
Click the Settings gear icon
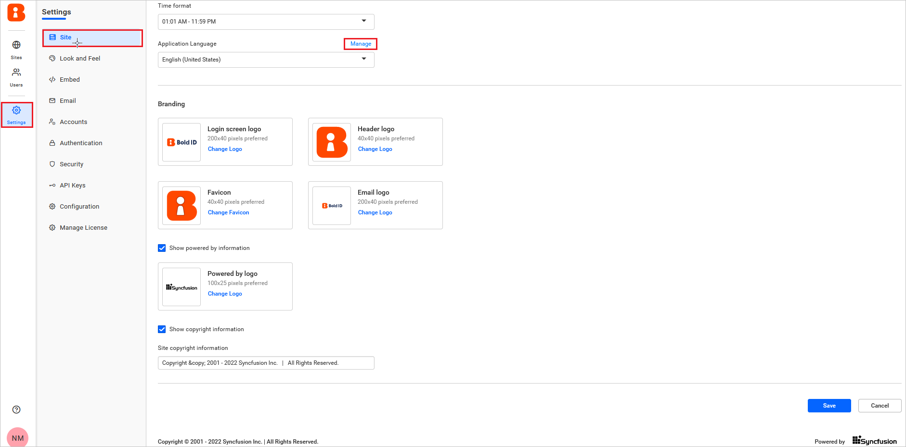[16, 111]
